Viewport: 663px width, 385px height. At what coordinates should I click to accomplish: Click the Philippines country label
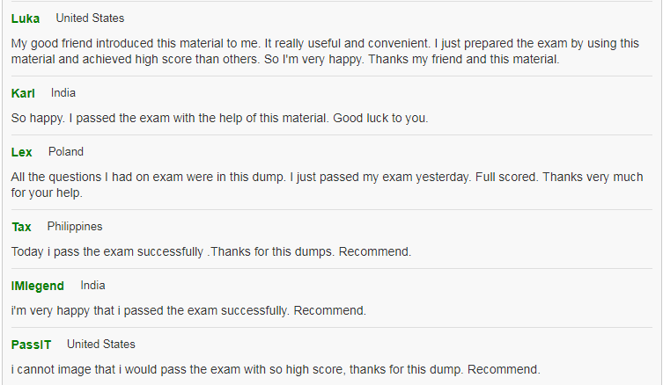pos(75,227)
